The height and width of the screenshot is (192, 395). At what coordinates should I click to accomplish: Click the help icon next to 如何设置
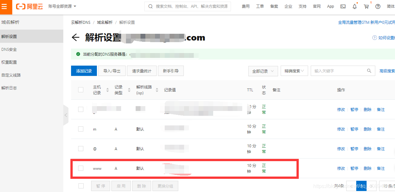pos(375,38)
